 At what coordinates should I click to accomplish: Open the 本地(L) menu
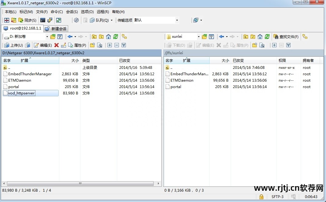(10, 12)
